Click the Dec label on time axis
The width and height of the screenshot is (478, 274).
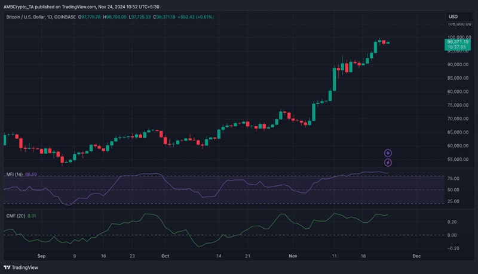416,256
